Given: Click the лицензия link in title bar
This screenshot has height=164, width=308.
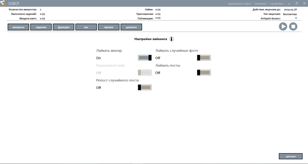Looking at the screenshot, I should 260,3.
